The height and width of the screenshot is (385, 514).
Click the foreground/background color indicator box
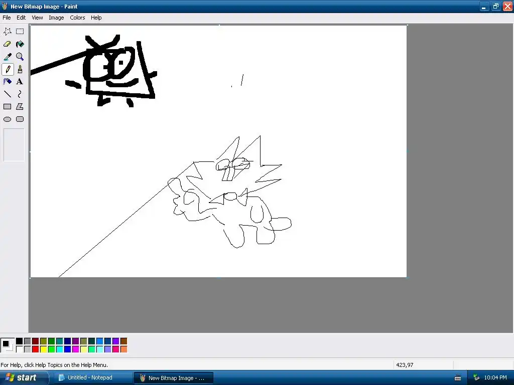click(x=8, y=345)
